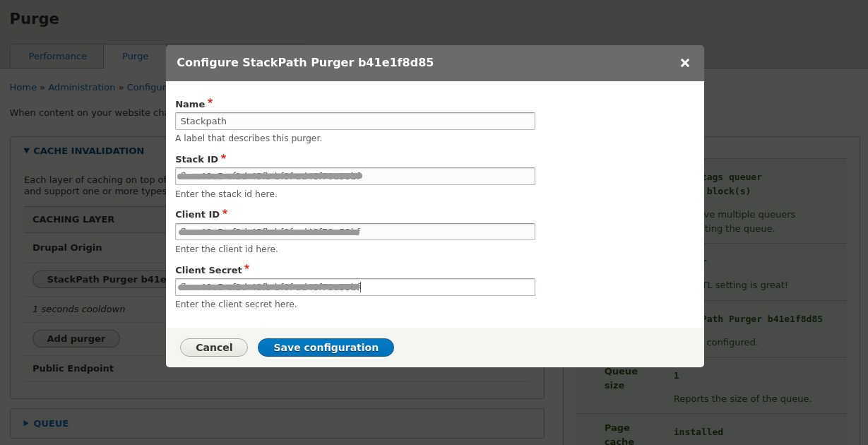Open Administration from the breadcrumb trail
The image size is (868, 445).
point(81,87)
